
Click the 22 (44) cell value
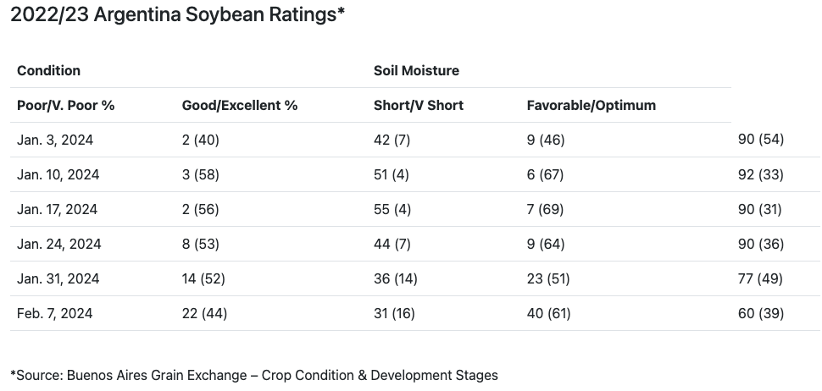(x=205, y=313)
